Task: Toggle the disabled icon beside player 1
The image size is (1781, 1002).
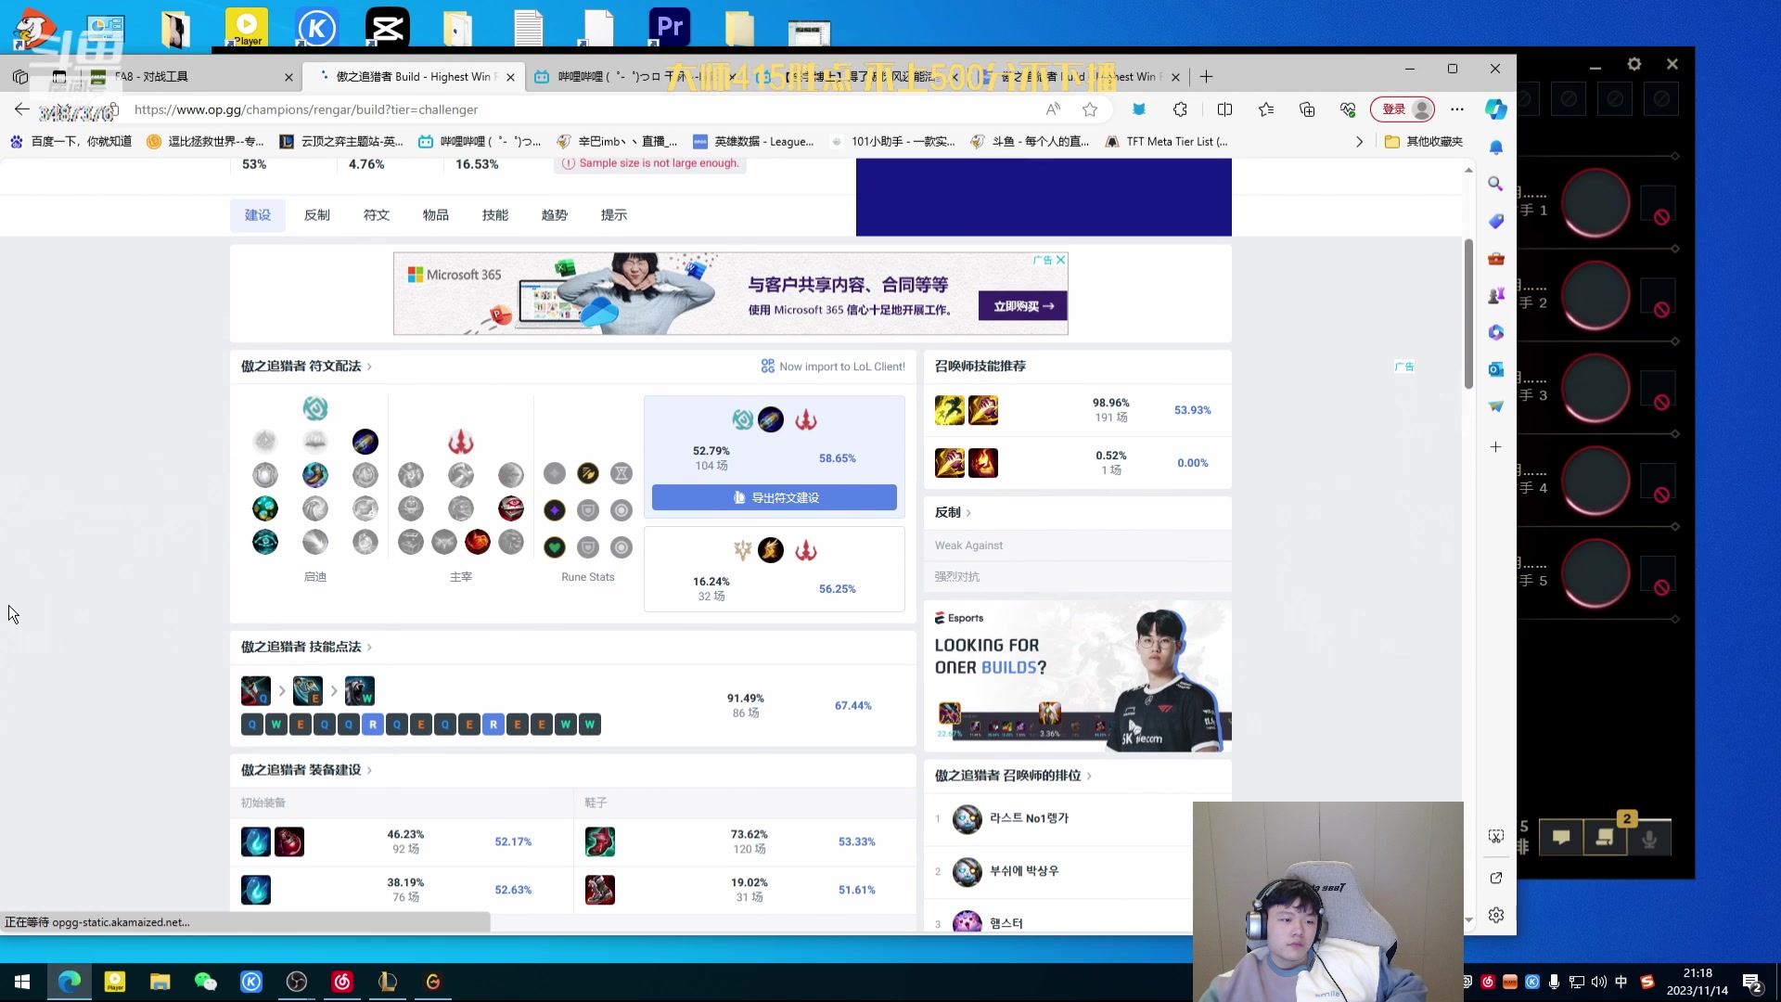Action: coord(1661,217)
